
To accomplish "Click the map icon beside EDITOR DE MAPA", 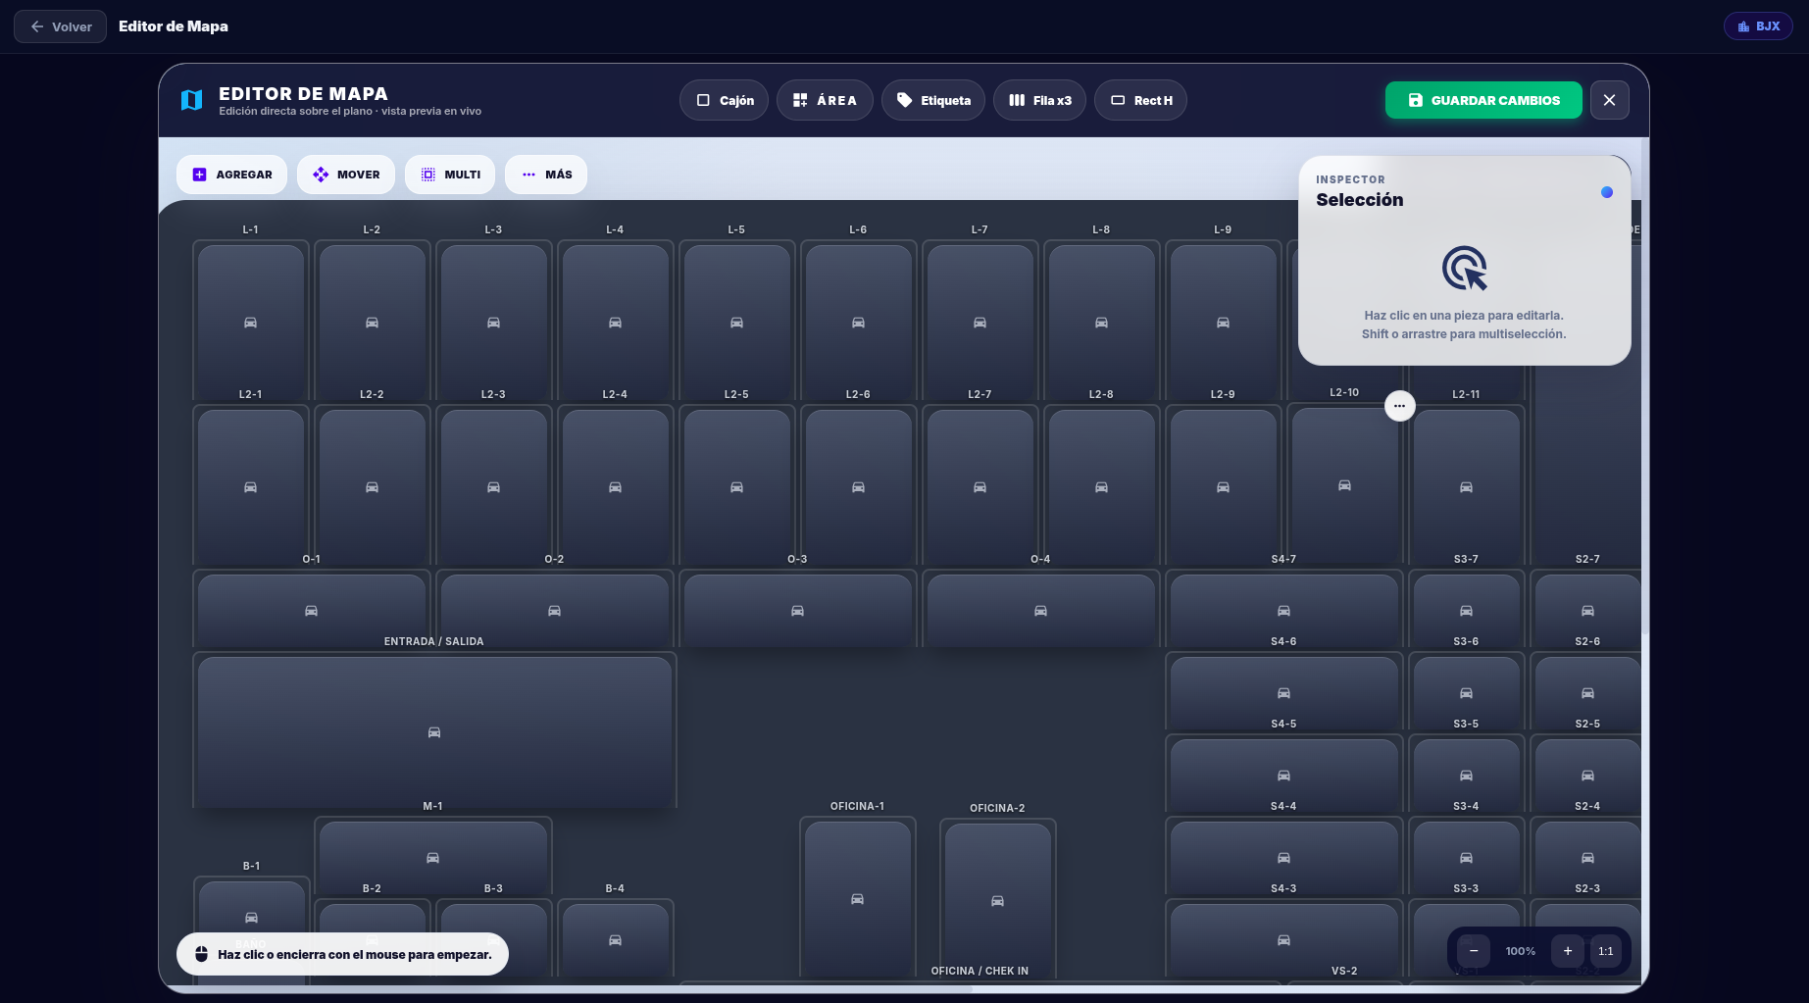I will (192, 100).
